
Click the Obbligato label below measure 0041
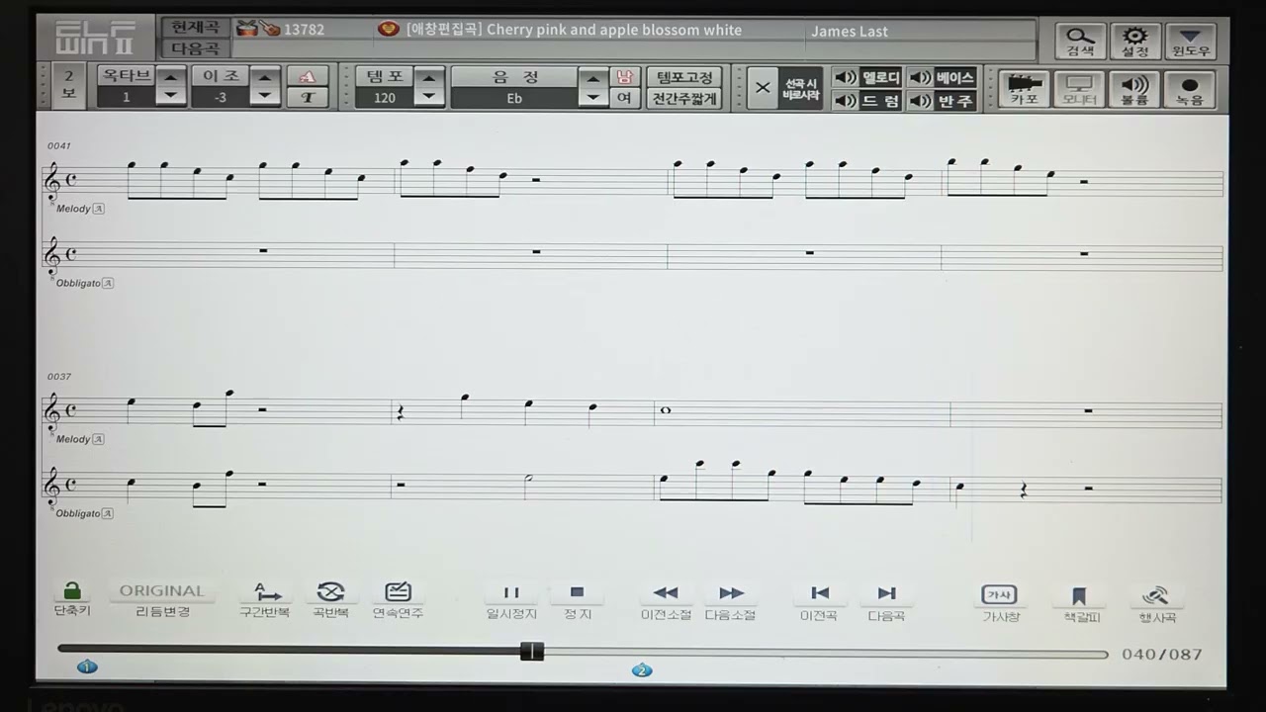click(x=78, y=283)
